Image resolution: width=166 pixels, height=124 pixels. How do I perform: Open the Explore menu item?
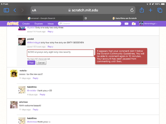(39, 24)
